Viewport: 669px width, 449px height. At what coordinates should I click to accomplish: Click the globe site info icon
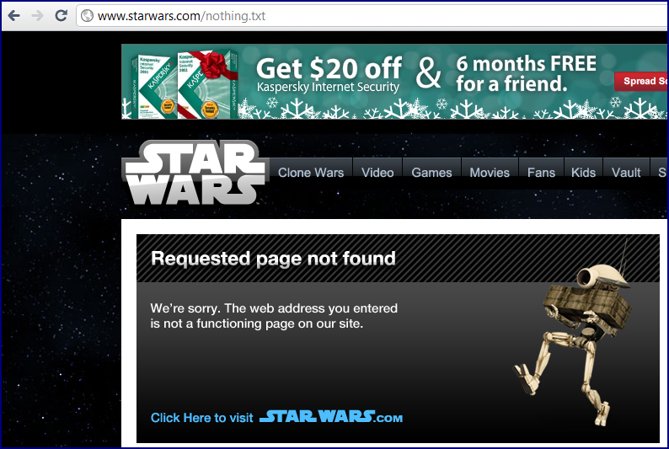click(x=88, y=16)
